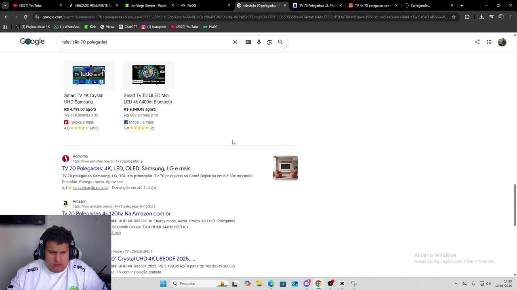Open the taskbar clock and date
The image size is (517, 290).
point(503,284)
